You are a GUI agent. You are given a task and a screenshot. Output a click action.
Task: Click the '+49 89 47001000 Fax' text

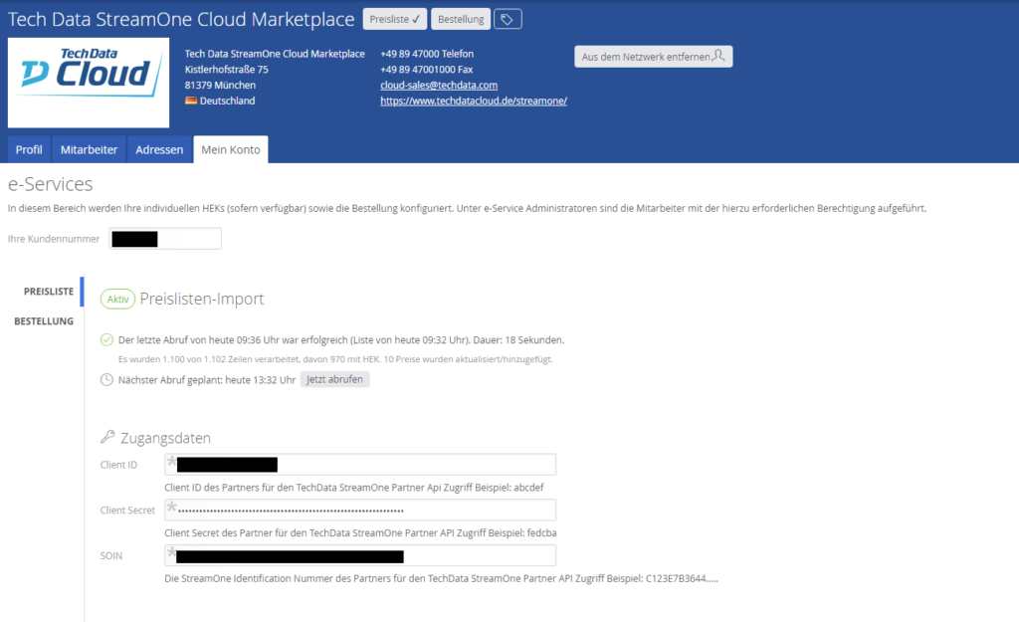pyautogui.click(x=426, y=70)
